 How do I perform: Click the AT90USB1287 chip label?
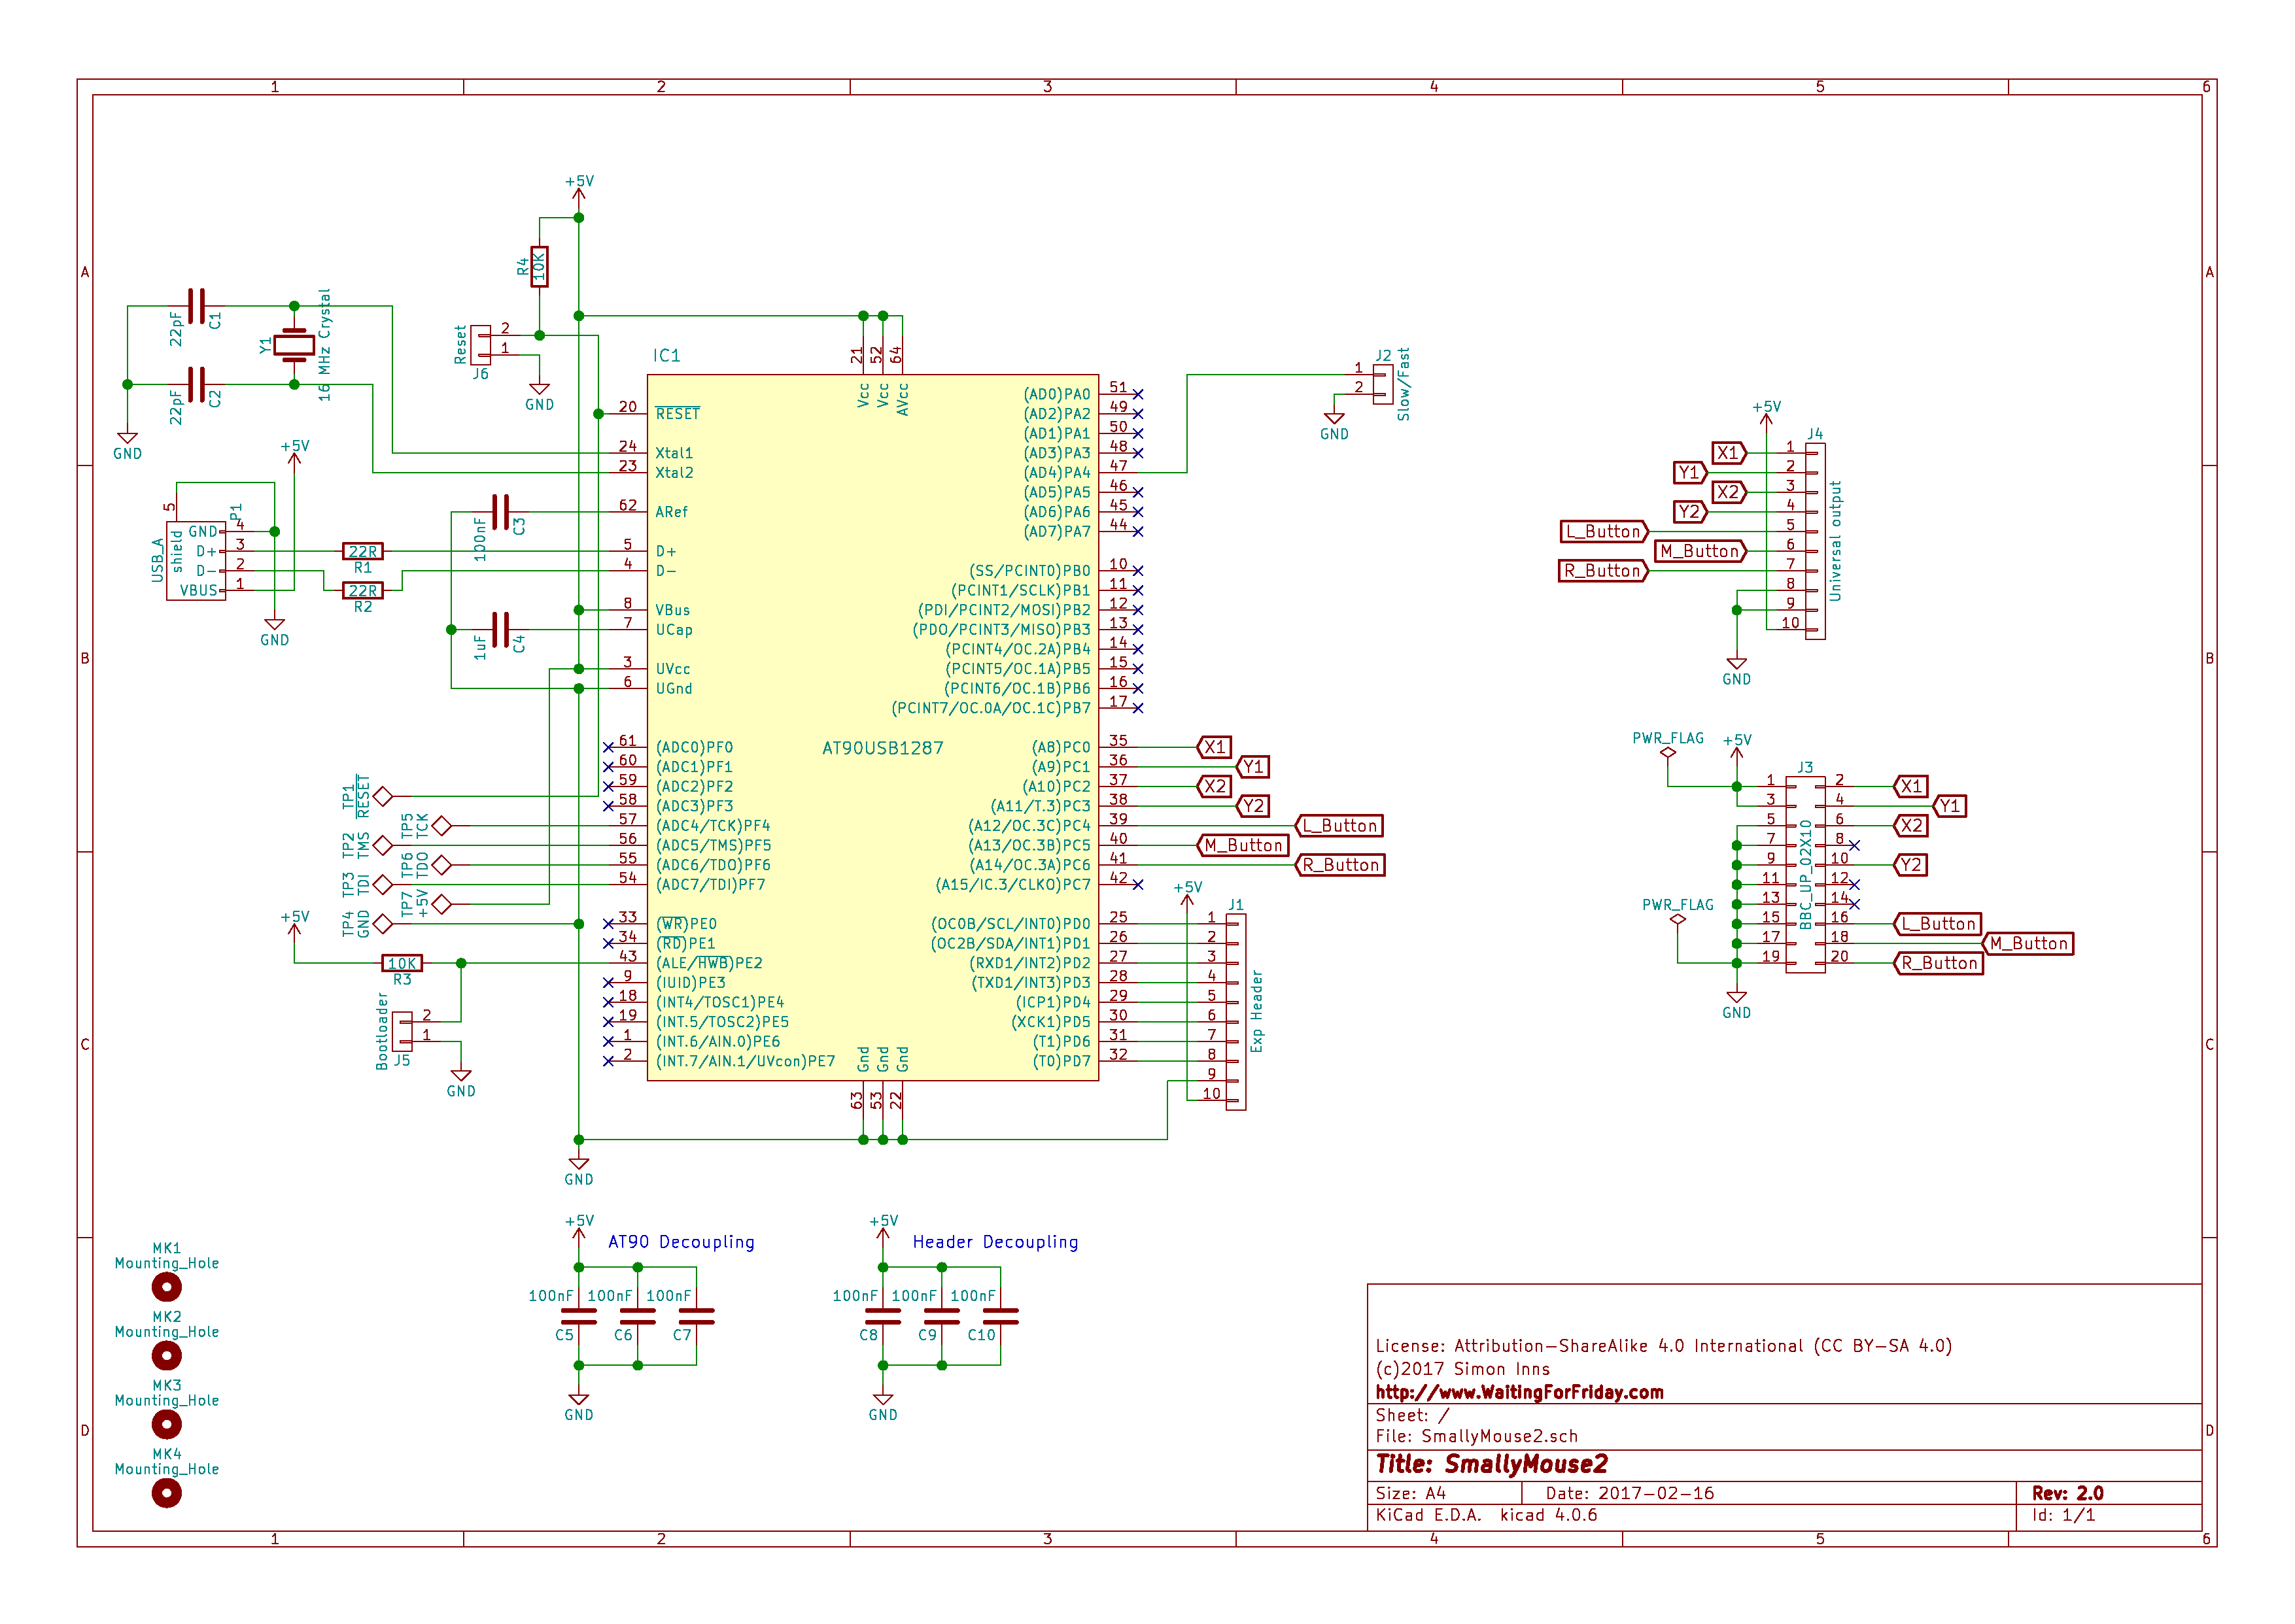click(882, 748)
